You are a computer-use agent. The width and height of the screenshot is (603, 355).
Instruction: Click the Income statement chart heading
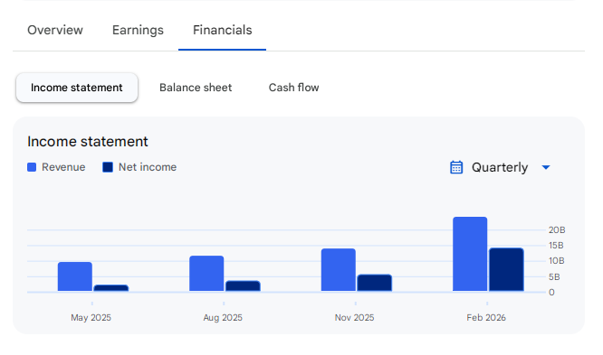coord(88,142)
